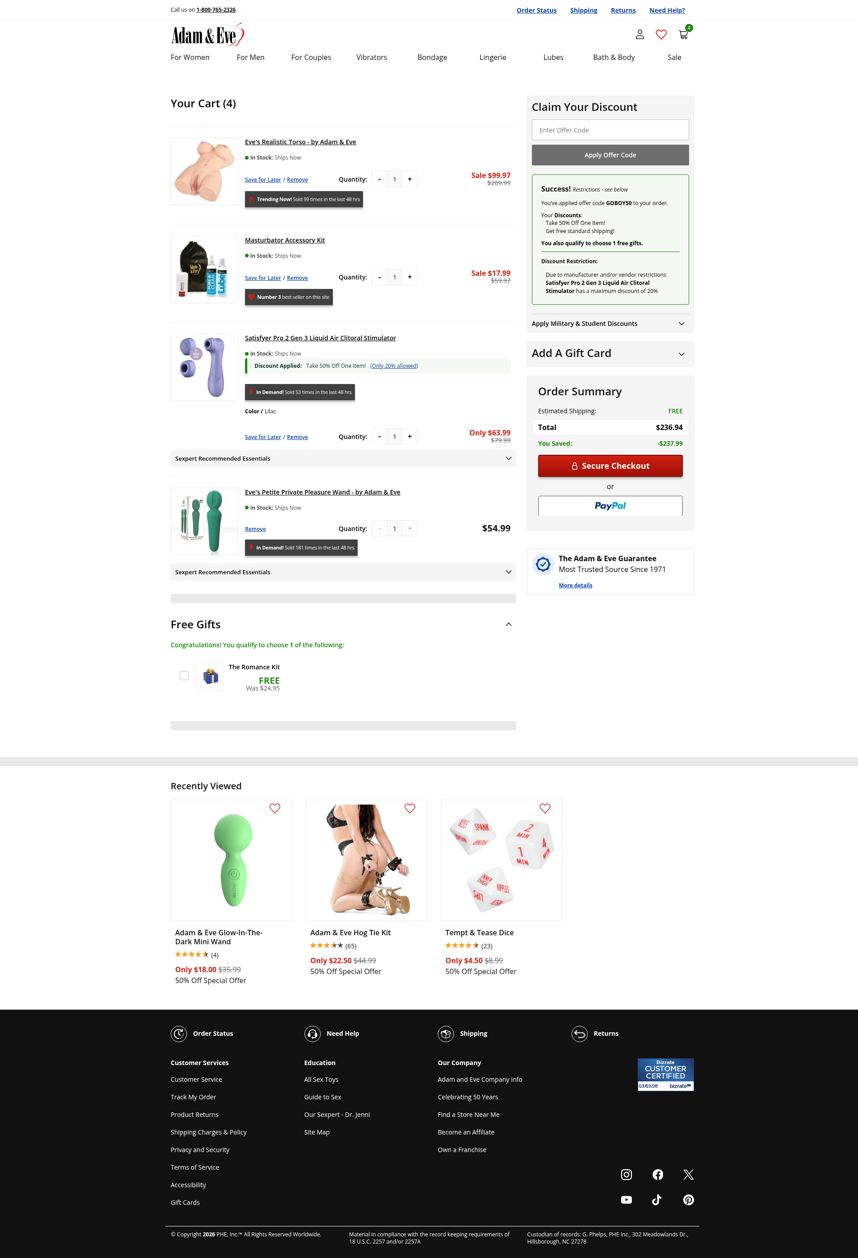Open the Pinterest icon in footer
The image size is (858, 1258).
[688, 1199]
